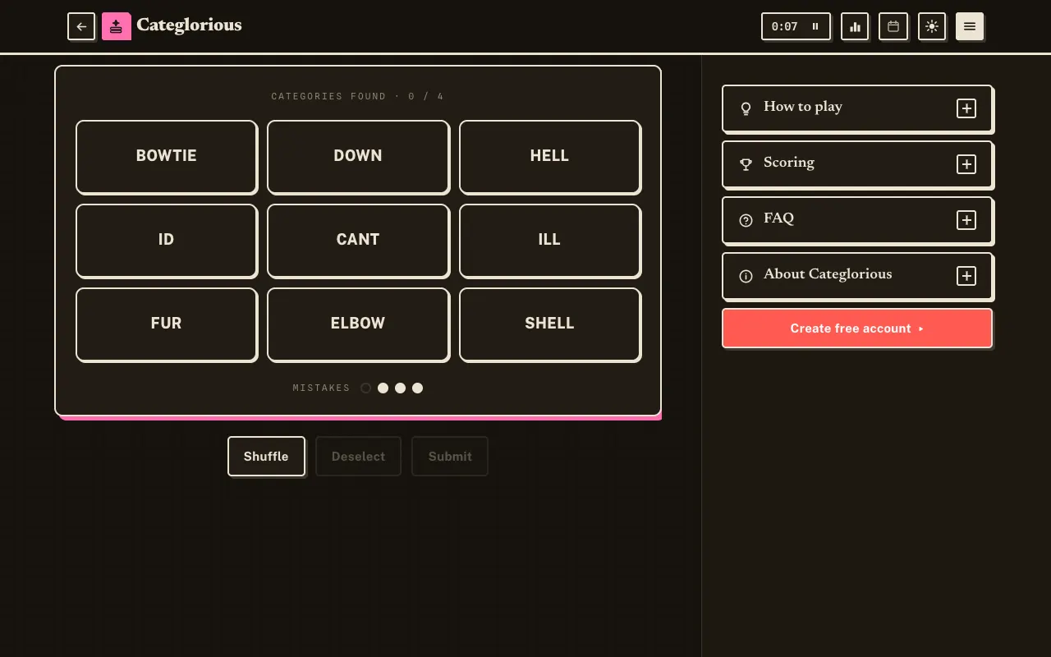Pick the FUR word tile

(x=167, y=324)
